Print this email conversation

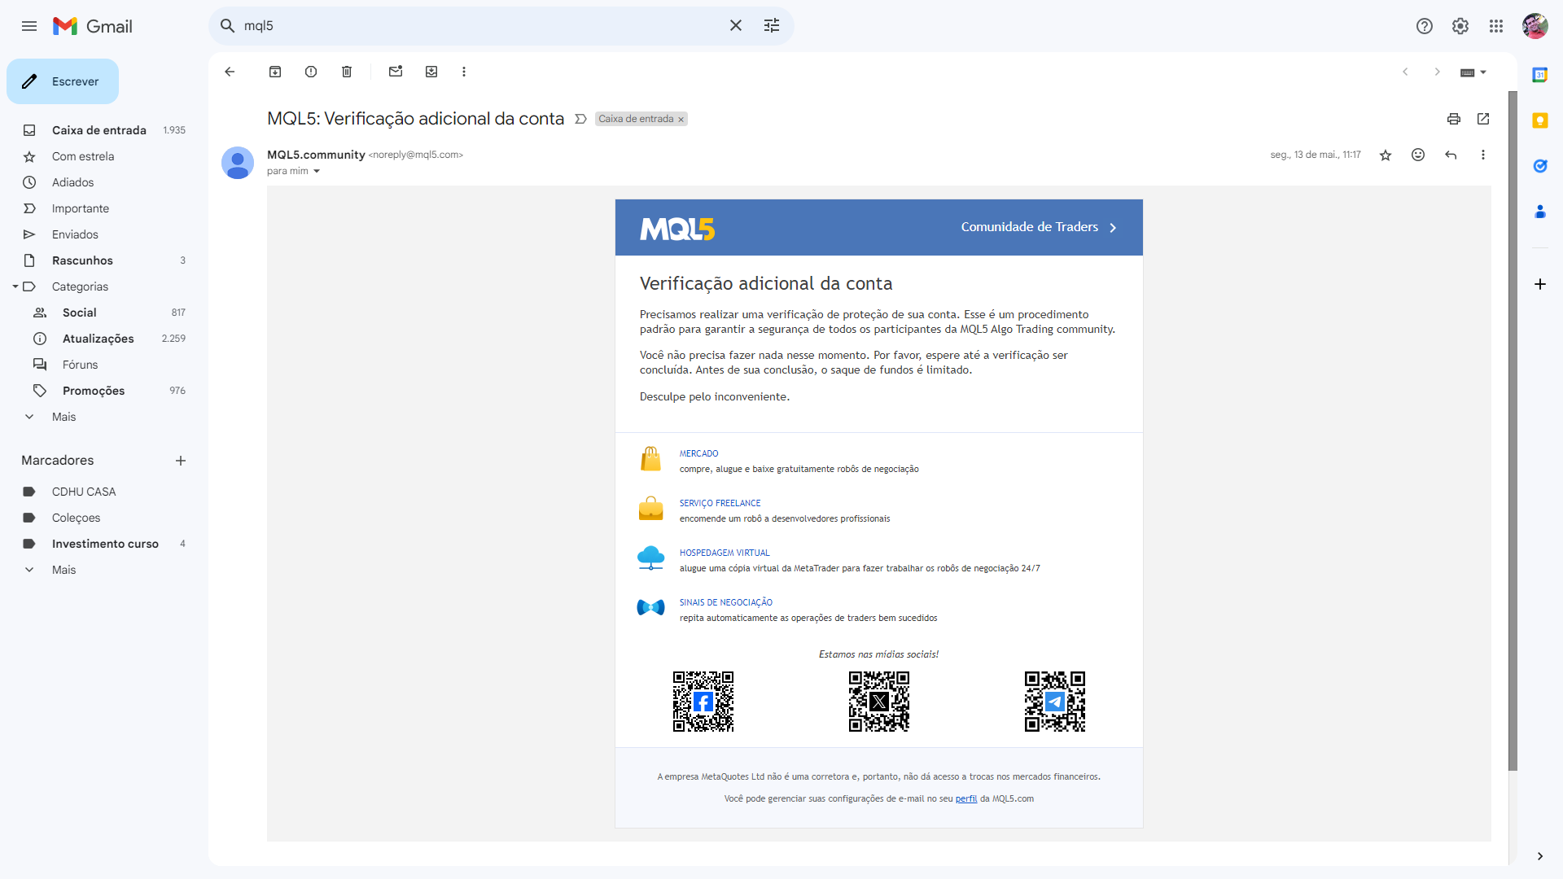tap(1454, 119)
